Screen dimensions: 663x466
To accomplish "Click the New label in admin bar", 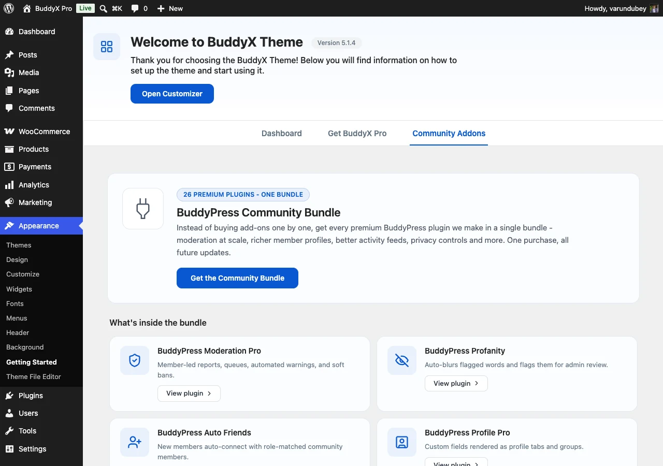I will coord(176,8).
